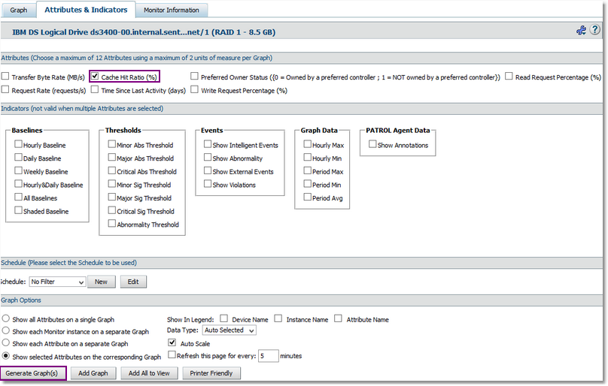Uncheck the Auto Scale option

pyautogui.click(x=172, y=342)
